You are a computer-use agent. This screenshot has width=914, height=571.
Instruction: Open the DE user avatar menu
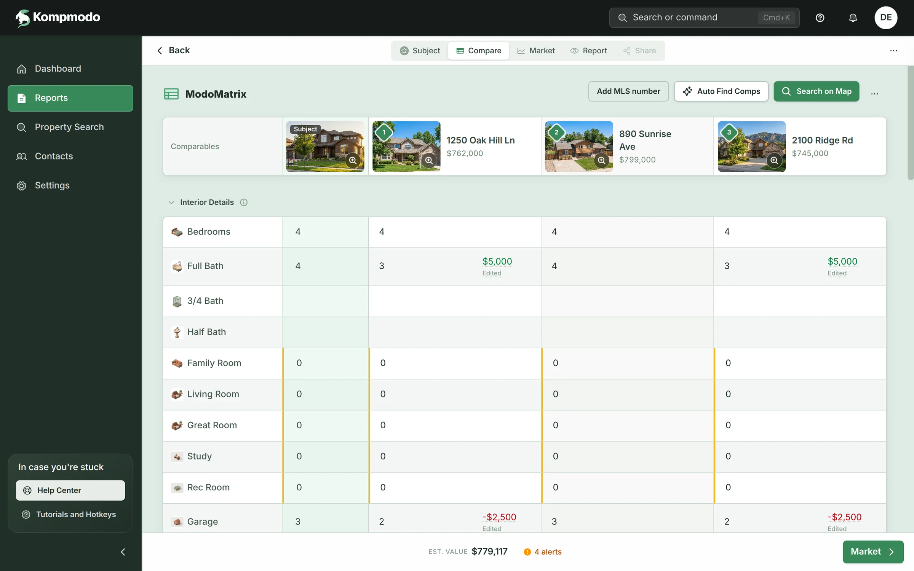886,18
